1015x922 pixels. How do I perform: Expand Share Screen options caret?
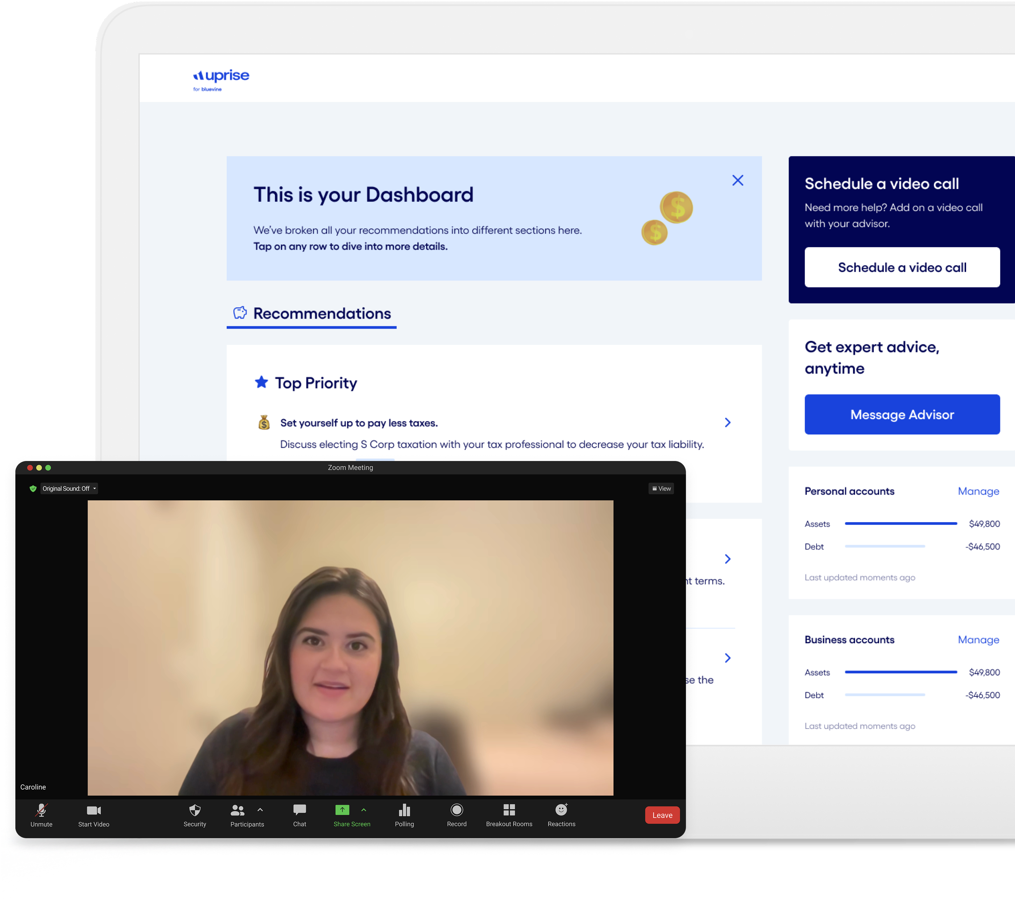[364, 810]
